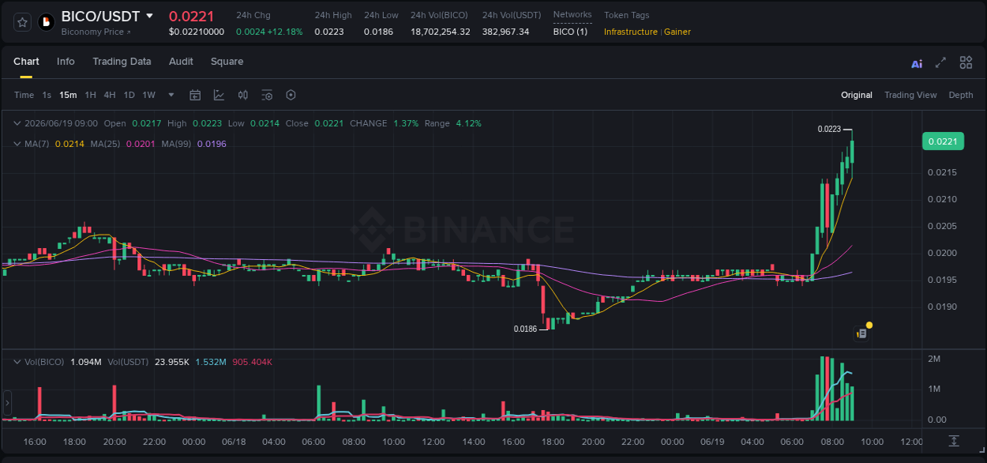Click the Networks header label
The image size is (987, 463).
[x=572, y=15]
